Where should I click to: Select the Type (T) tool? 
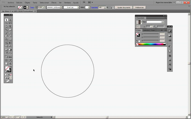pyautogui.click(x=10, y=27)
